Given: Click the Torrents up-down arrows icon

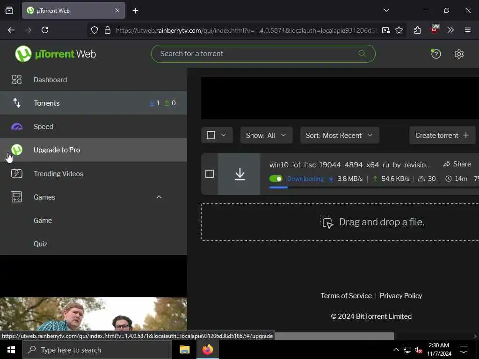Looking at the screenshot, I should (16, 103).
